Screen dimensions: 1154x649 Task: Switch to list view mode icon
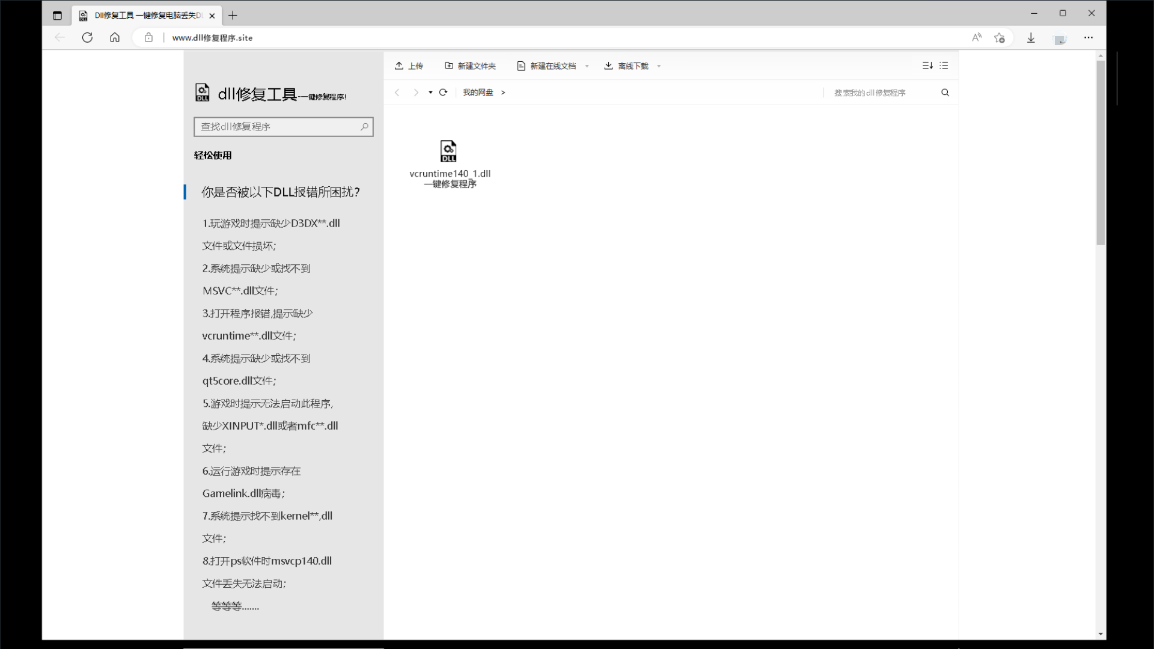click(x=944, y=66)
